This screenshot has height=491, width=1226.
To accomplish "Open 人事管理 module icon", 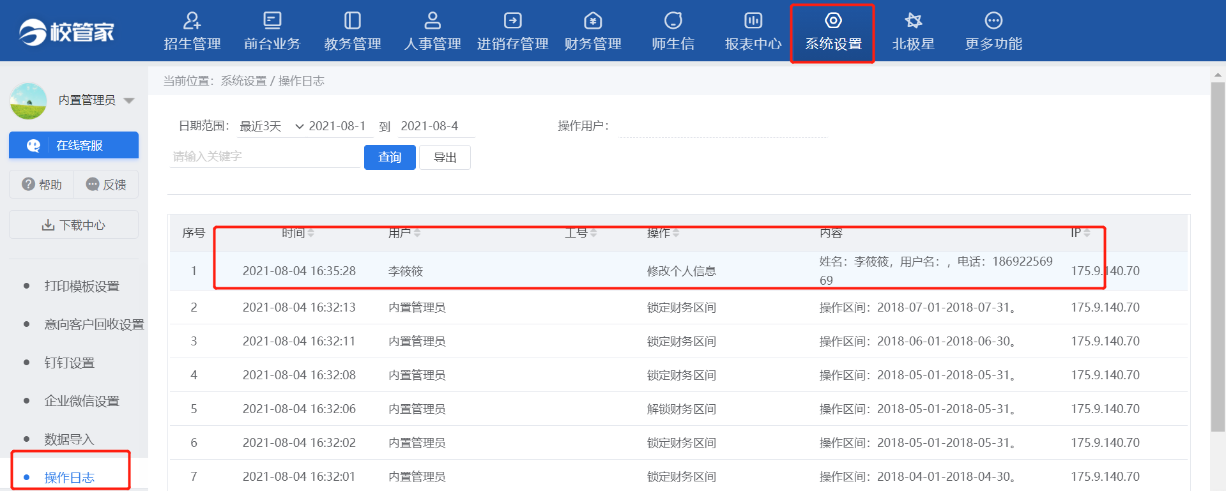I will point(433,20).
